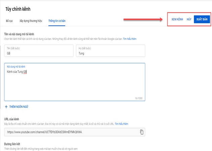Click the 16/1000 character counter
212x151 pixels.
139,98
